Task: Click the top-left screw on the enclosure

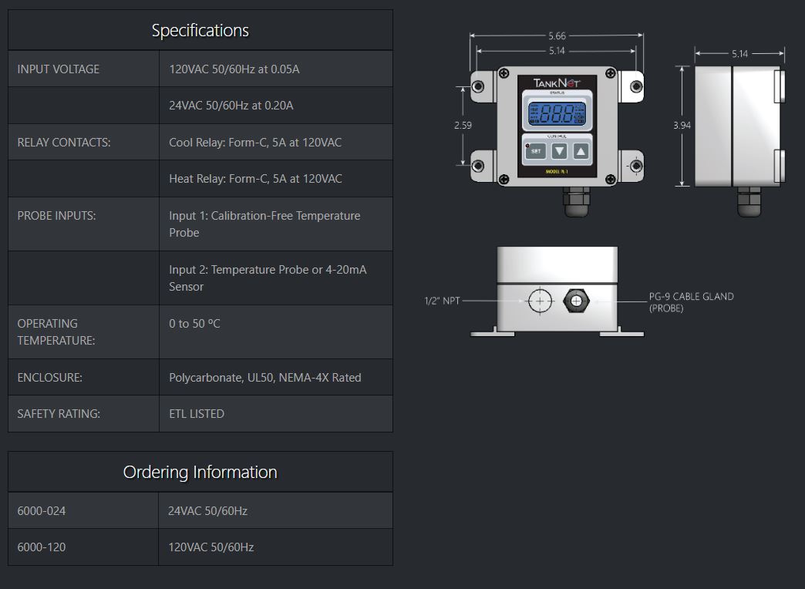Action: coord(504,74)
